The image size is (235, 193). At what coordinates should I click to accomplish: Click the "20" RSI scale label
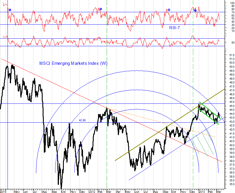(233, 28)
